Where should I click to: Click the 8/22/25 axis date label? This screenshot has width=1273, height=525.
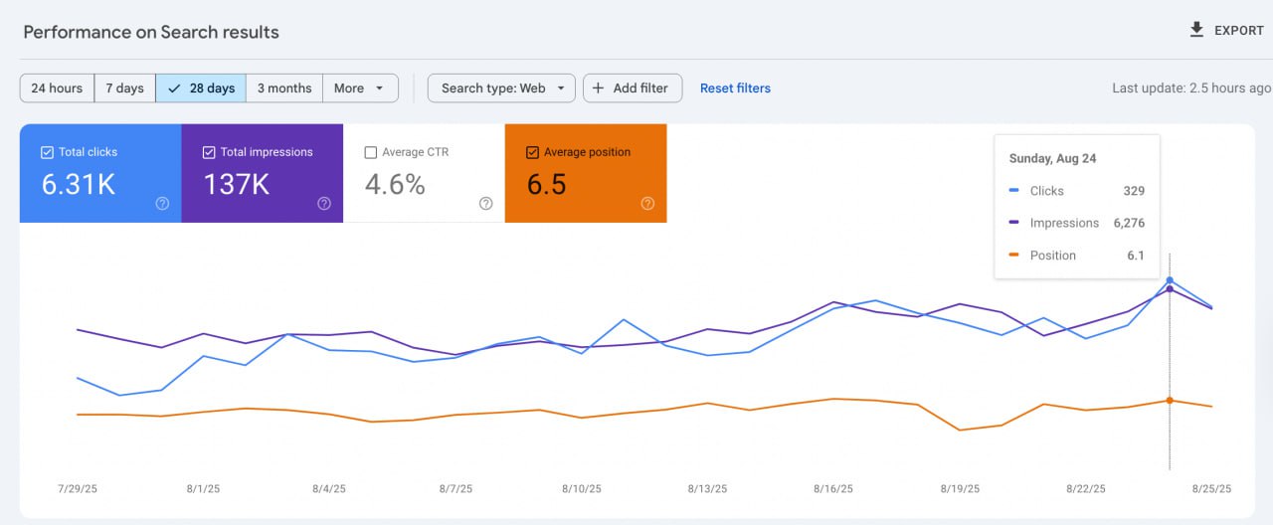1086,489
